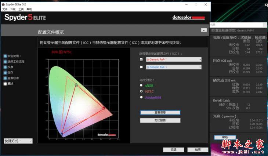The width and height of the screenshot is (268, 156).
Task: Open the 文件 menu
Action: pos(5,9)
